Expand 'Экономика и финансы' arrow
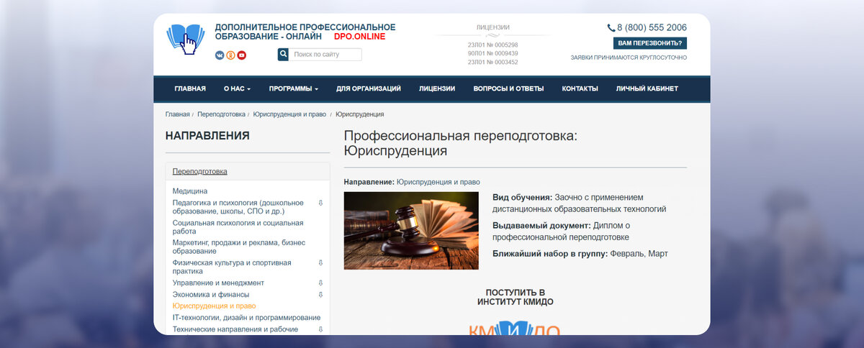Viewport: 864px width, 348px height. [x=320, y=295]
